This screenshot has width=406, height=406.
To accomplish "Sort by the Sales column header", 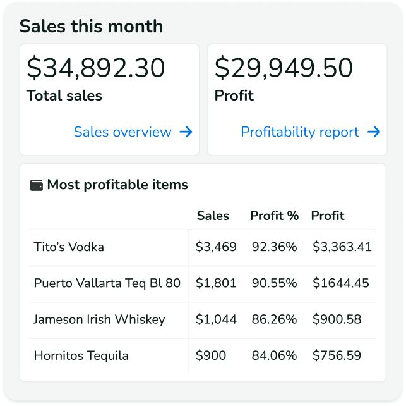I will [213, 216].
